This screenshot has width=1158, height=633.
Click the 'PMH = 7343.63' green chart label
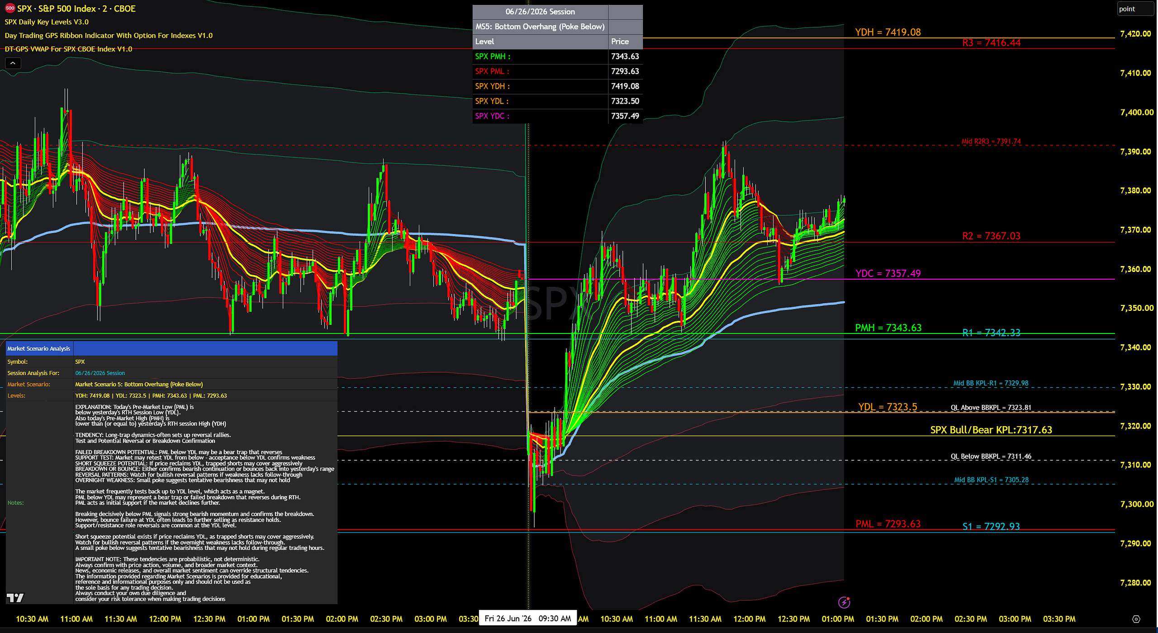pyautogui.click(x=888, y=328)
